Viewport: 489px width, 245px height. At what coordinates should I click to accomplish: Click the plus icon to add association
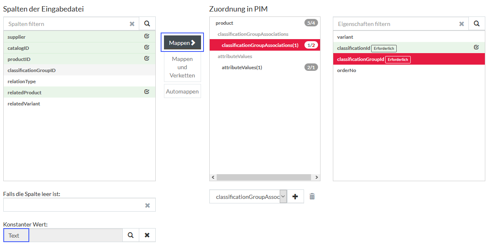[295, 197]
